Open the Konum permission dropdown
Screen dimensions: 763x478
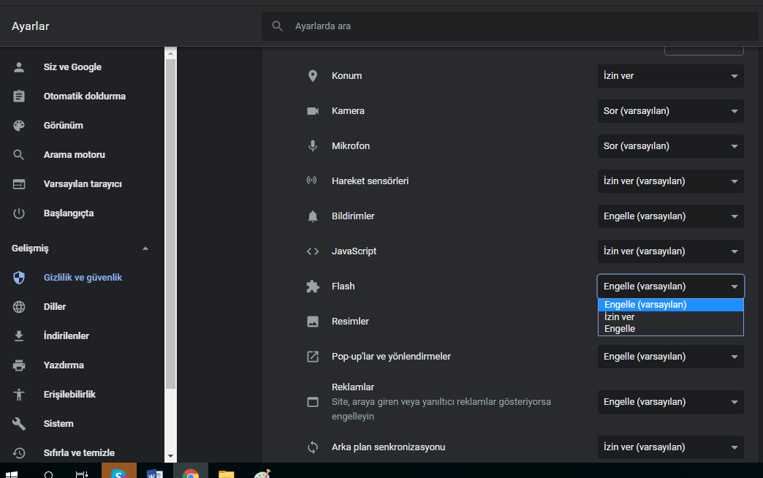pos(670,75)
